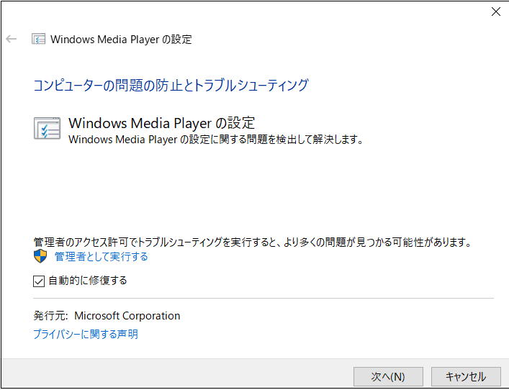Click the gray footer bar beside 次へ(N)
509x390 pixels.
(x=180, y=375)
